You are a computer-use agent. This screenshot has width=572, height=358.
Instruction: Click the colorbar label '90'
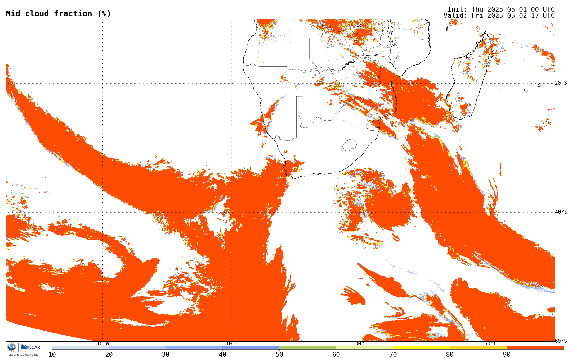coord(507,355)
